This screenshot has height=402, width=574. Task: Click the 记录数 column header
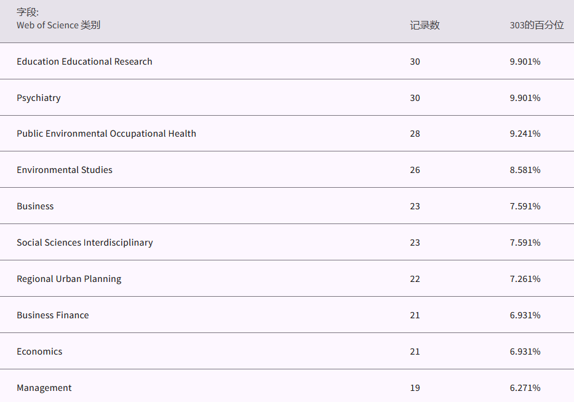point(425,25)
